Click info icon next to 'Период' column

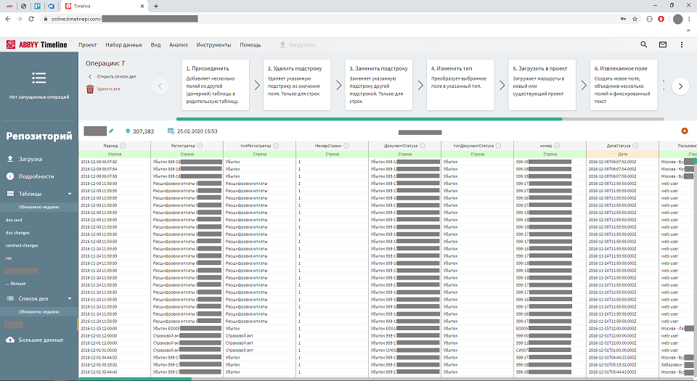coord(122,146)
